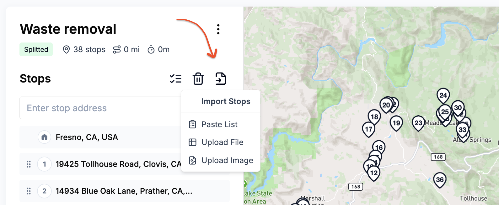The height and width of the screenshot is (205, 499).
Task: Select the Fresno, CA, USA start address
Action: (x=86, y=137)
